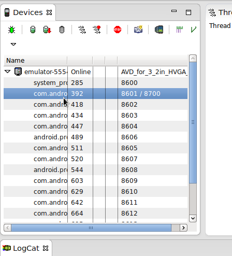Select process row with PID 520

[95, 159]
